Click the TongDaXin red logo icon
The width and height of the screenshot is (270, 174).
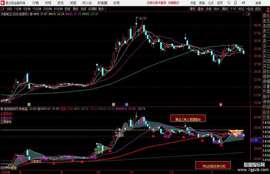3,3
